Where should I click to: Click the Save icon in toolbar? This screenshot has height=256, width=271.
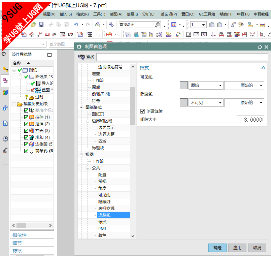41,25
